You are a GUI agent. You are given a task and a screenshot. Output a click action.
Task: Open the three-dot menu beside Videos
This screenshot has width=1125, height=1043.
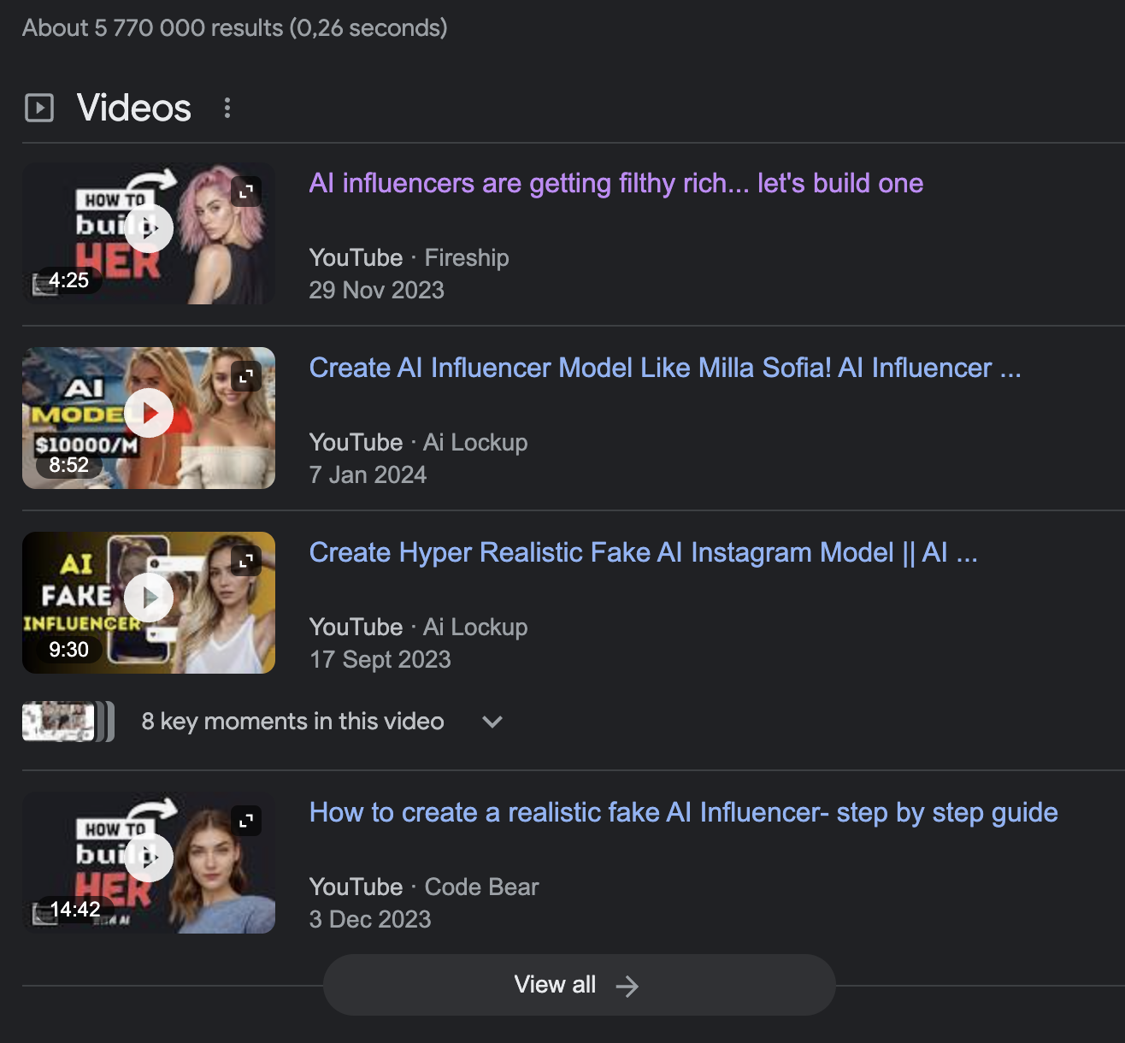(x=227, y=108)
